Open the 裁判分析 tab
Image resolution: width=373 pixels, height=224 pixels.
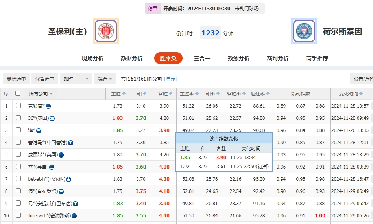click(x=277, y=58)
